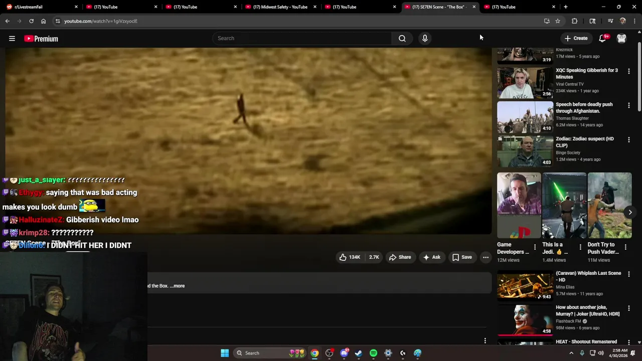Open options for XQC Speaking Gibberish video
The image size is (642, 361).
pyautogui.click(x=628, y=71)
